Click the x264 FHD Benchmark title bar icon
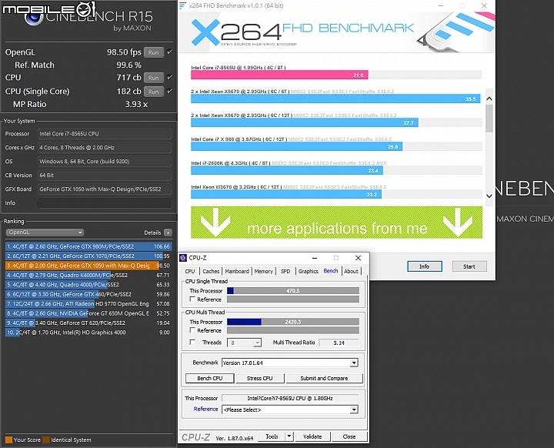 point(182,5)
